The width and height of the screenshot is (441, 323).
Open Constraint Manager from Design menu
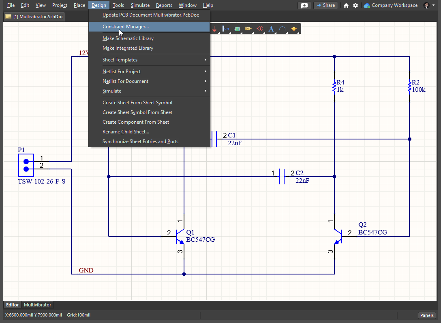126,27
